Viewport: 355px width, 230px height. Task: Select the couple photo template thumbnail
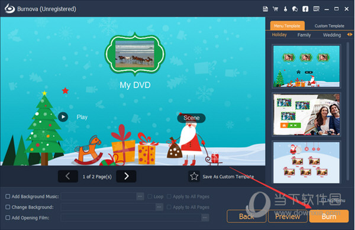point(306,115)
